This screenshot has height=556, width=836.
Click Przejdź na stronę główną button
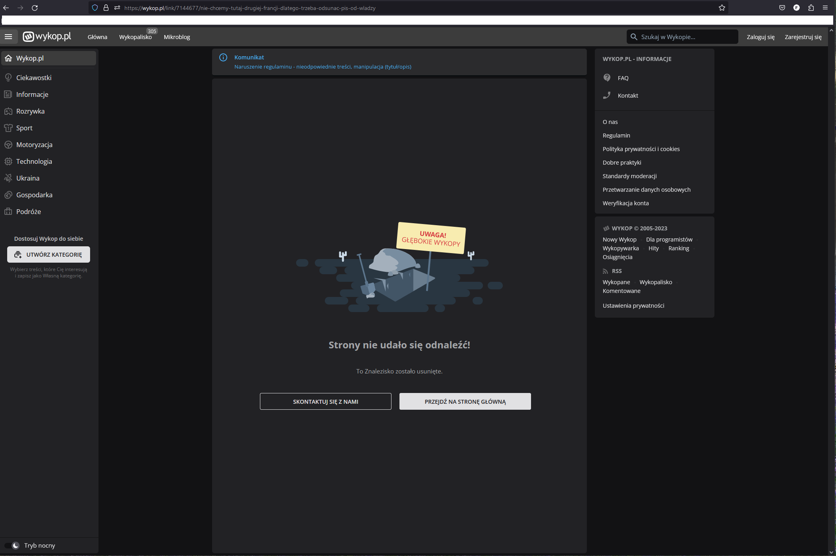click(x=465, y=401)
